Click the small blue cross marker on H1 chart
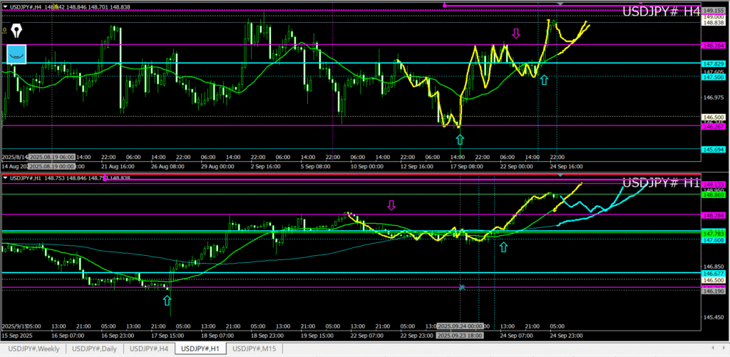The width and height of the screenshot is (730, 357). [462, 287]
